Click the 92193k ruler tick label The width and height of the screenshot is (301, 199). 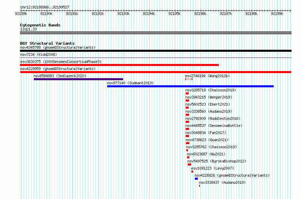(x=123, y=14)
